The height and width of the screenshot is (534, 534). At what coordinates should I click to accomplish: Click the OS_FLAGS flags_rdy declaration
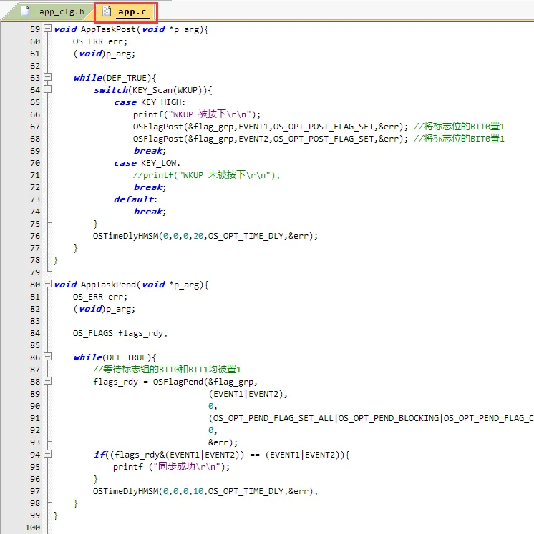(x=119, y=333)
